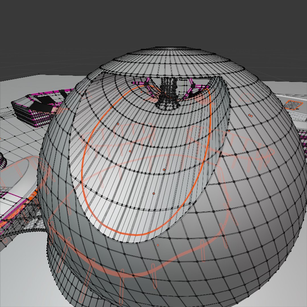Click the left magenta strut joint inside dome opening
Image resolution: width=307 pixels, height=307 pixels.
(x=146, y=84)
